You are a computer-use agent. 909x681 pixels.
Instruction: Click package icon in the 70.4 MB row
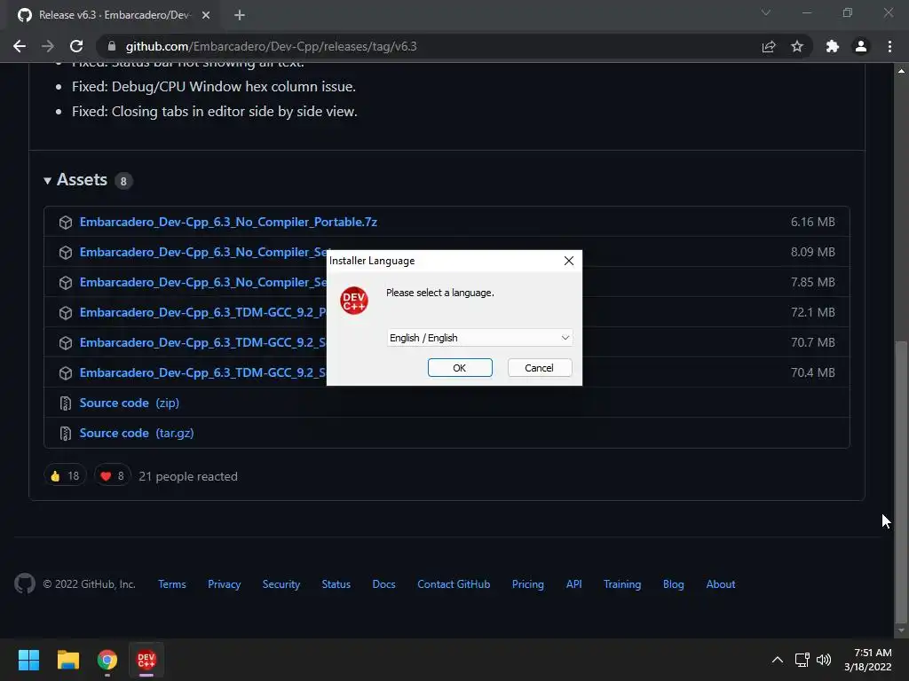[66, 373]
